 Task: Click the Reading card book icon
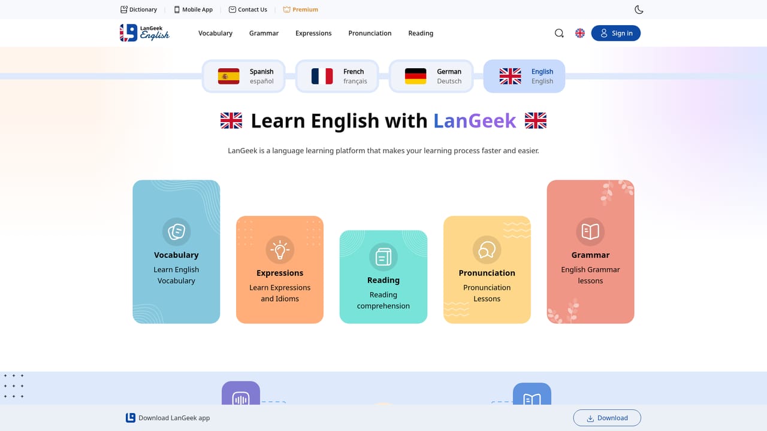(x=383, y=257)
